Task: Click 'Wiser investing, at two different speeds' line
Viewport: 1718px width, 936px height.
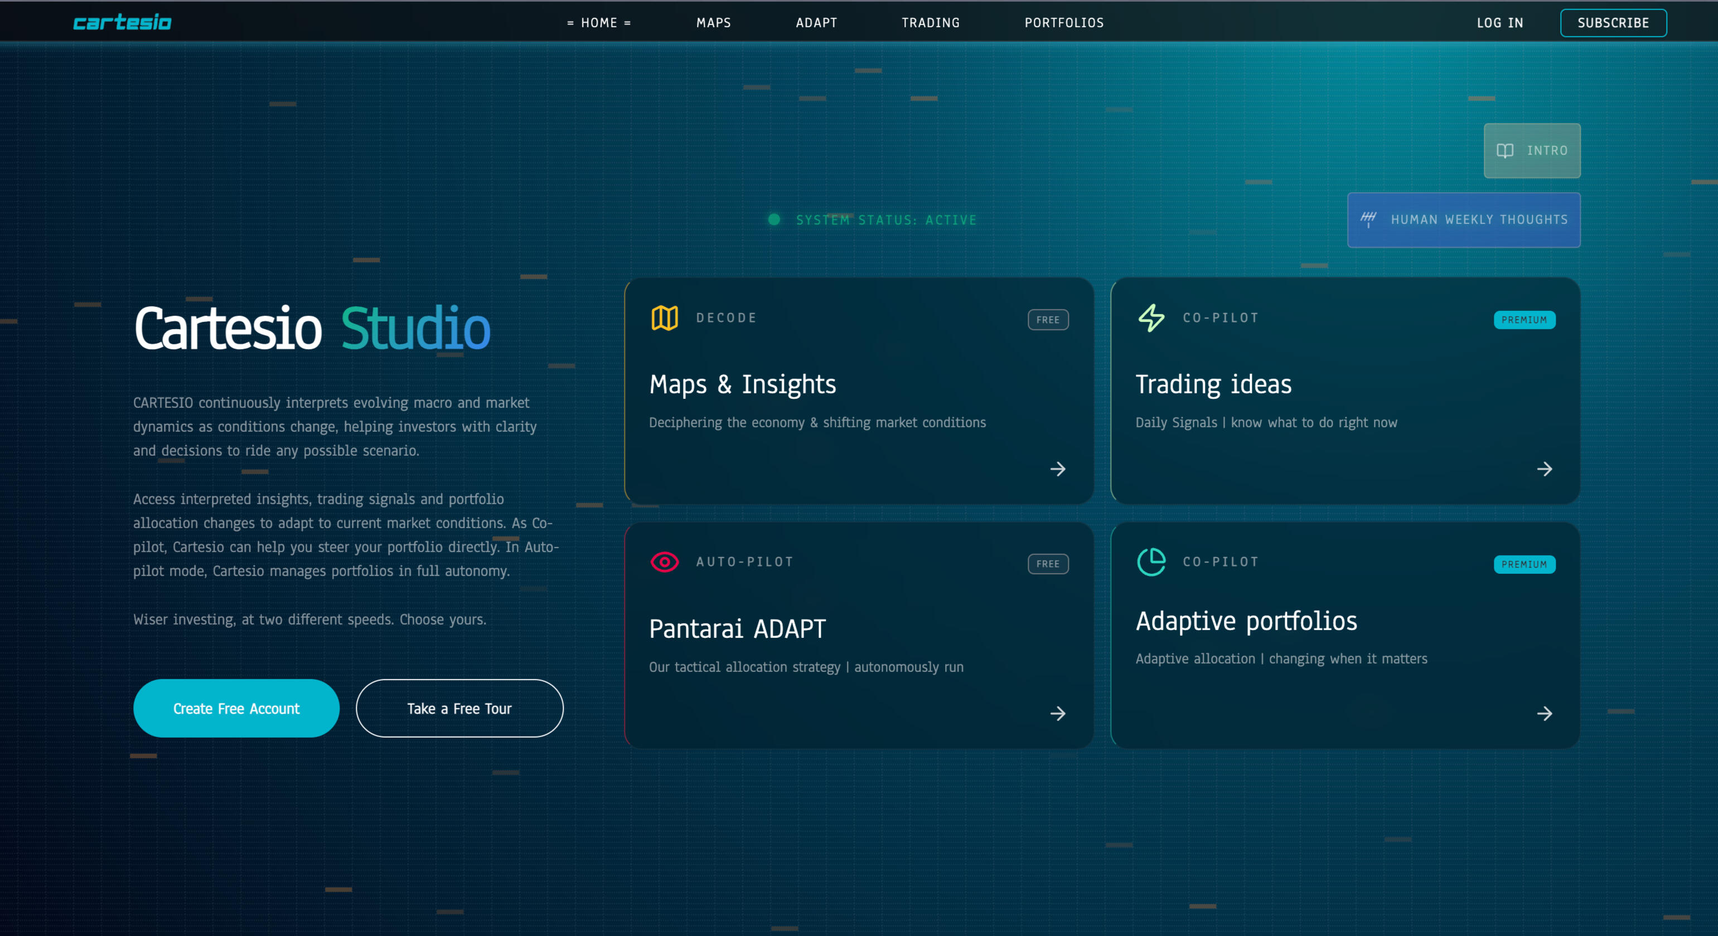Action: (x=309, y=620)
